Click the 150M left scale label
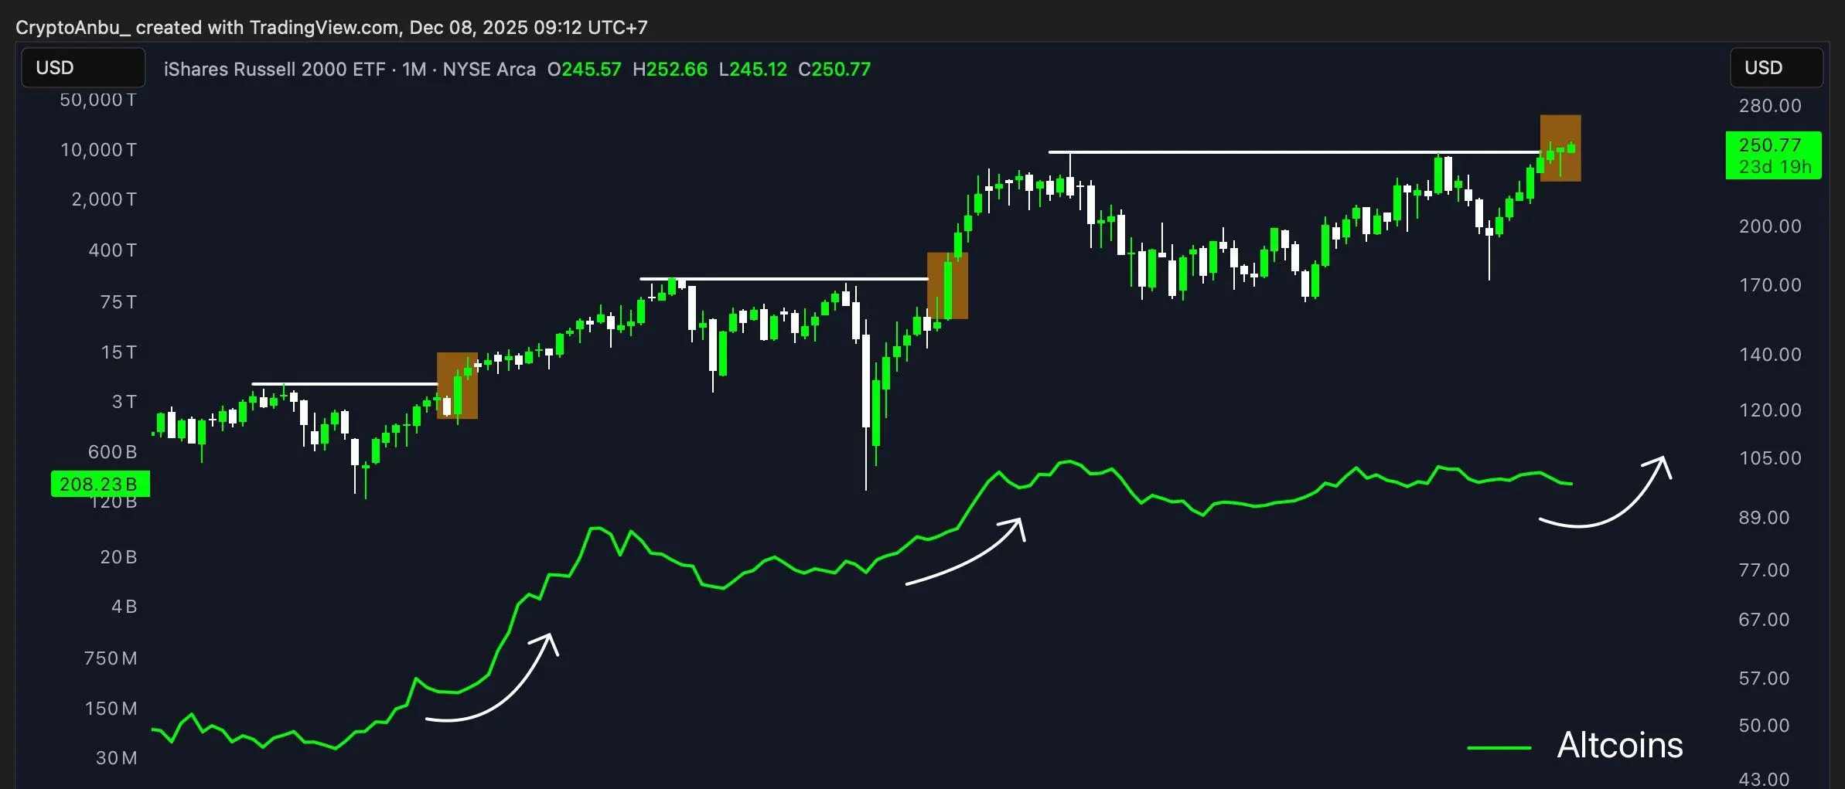1845x789 pixels. [111, 709]
